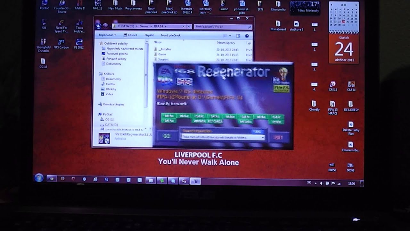The image size is (410, 231).
Task: Click the taskbar clock showing 18:00
Action: 351,184
